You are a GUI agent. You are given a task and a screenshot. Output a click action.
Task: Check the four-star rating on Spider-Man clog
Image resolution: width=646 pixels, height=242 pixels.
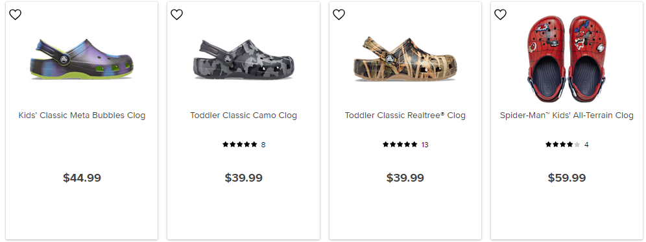pos(563,144)
